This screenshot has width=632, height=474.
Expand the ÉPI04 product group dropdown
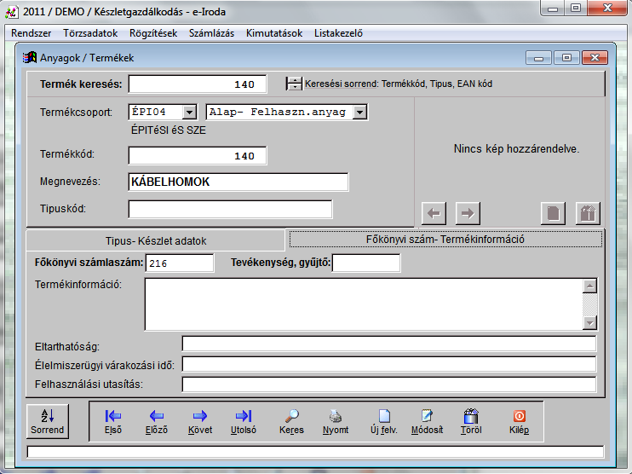189,112
